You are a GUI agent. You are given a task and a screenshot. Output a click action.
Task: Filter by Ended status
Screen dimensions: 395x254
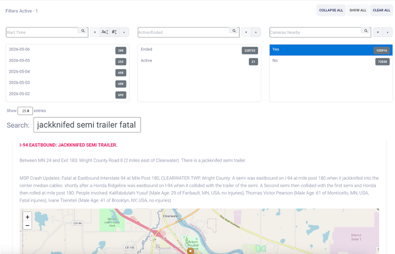click(x=199, y=50)
